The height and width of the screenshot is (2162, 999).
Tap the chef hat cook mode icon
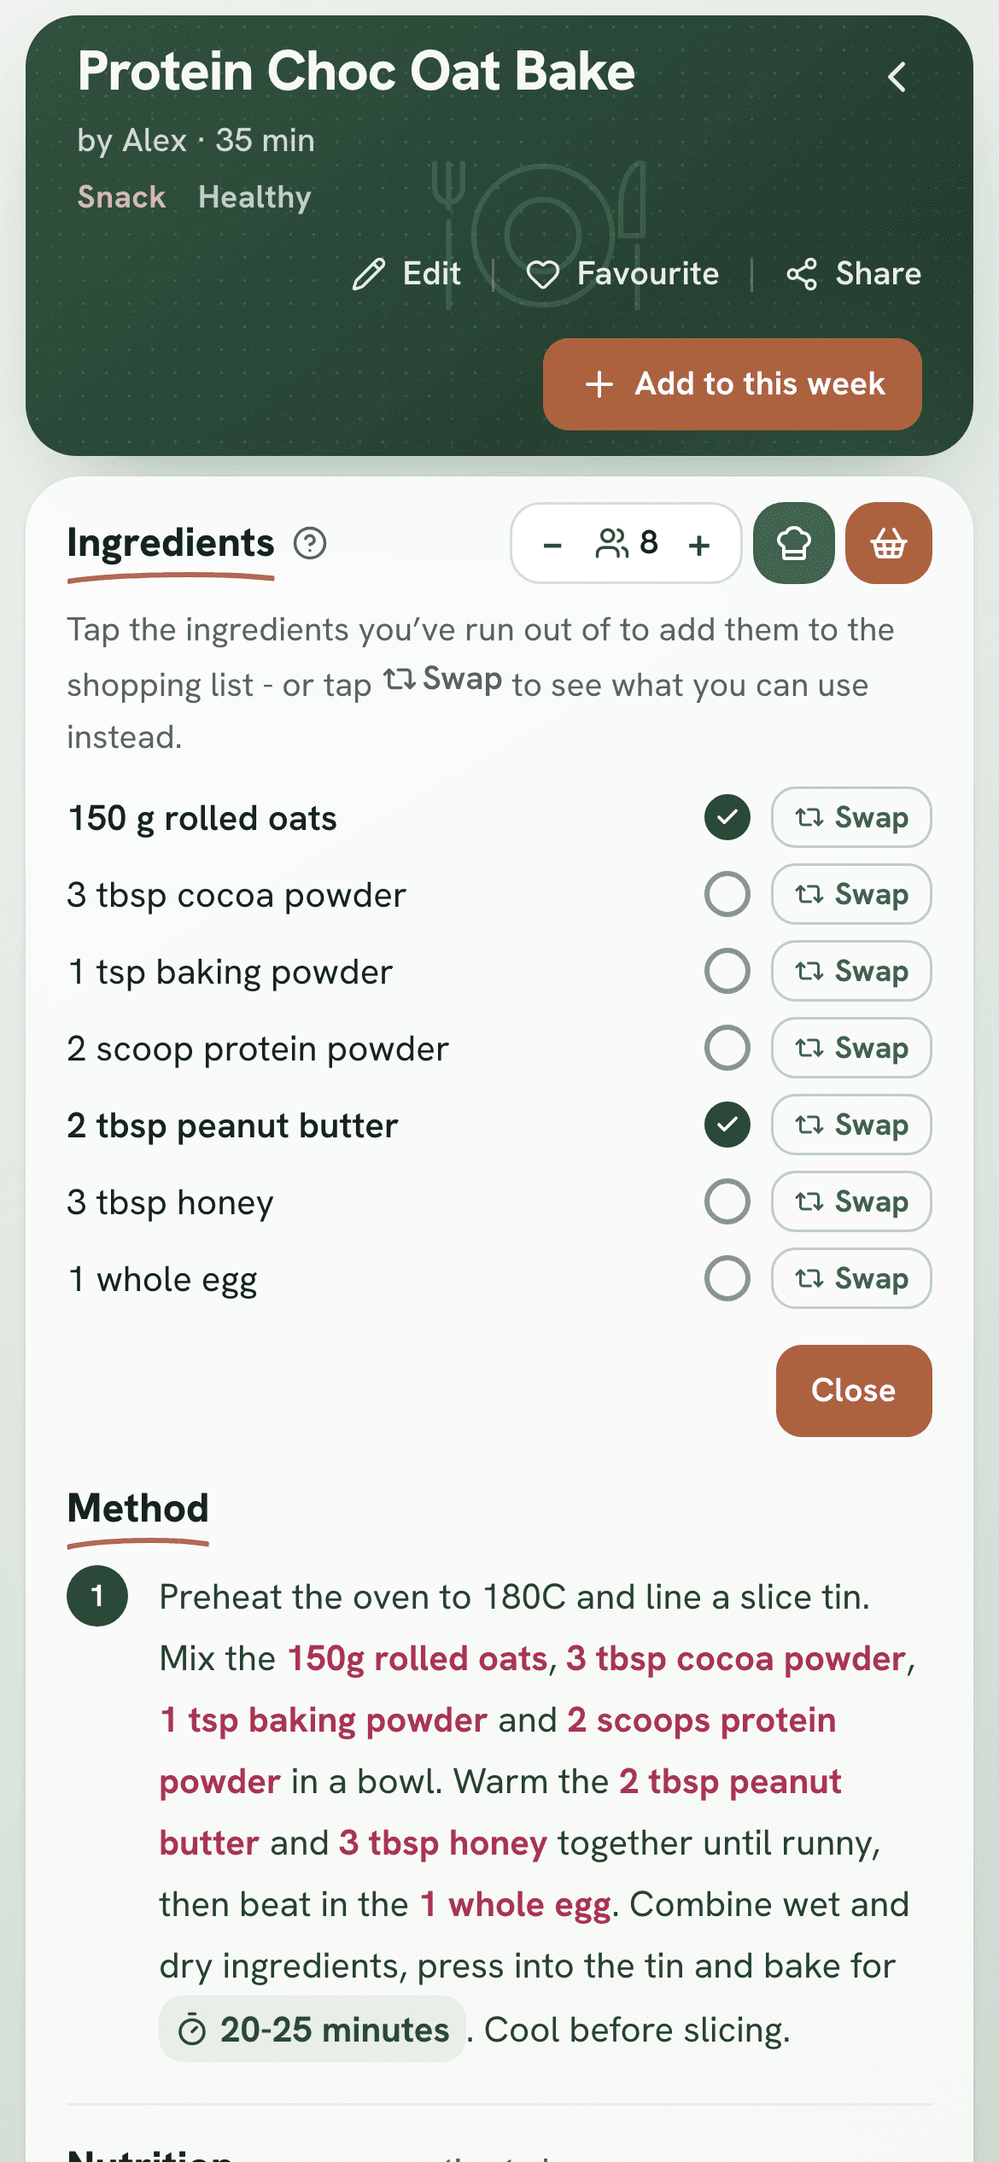pos(793,543)
